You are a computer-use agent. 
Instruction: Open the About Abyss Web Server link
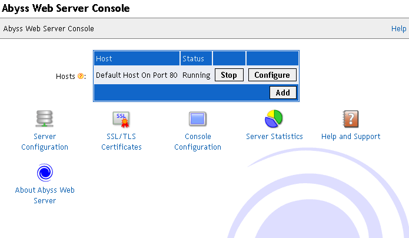[45, 195]
